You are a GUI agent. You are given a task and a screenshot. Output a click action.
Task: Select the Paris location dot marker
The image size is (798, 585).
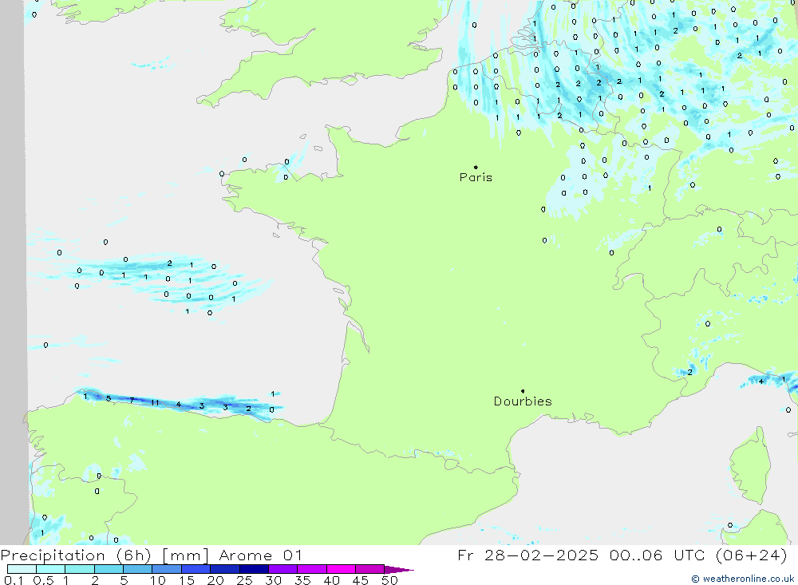point(476,167)
